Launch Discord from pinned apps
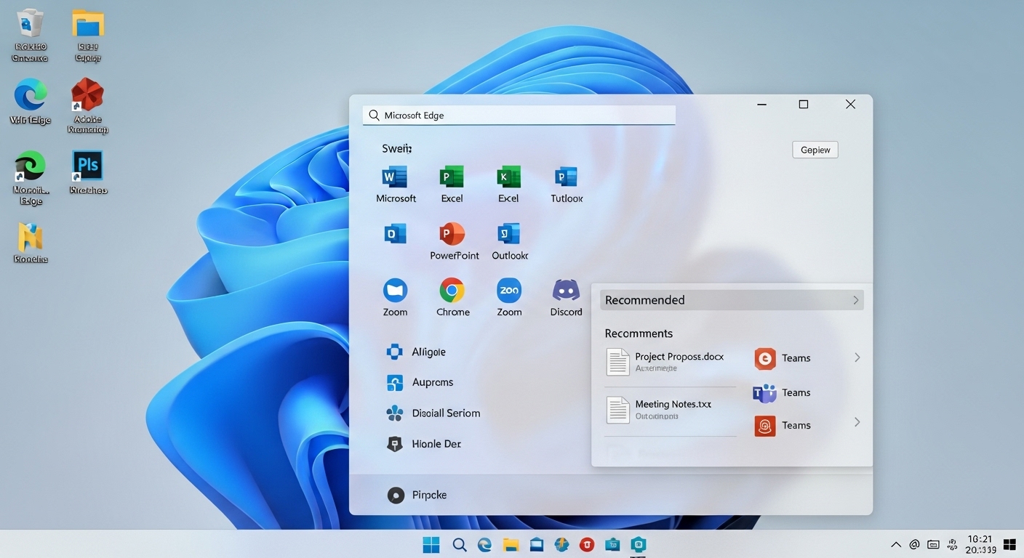 (566, 297)
